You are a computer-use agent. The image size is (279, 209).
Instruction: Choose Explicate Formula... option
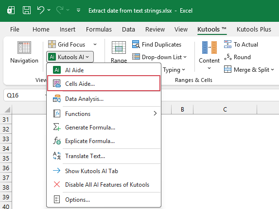[x=104, y=141]
